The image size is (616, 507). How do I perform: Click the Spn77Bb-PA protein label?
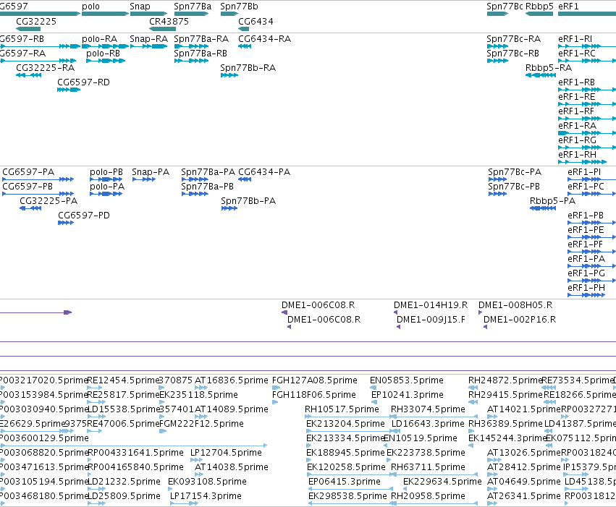click(248, 201)
